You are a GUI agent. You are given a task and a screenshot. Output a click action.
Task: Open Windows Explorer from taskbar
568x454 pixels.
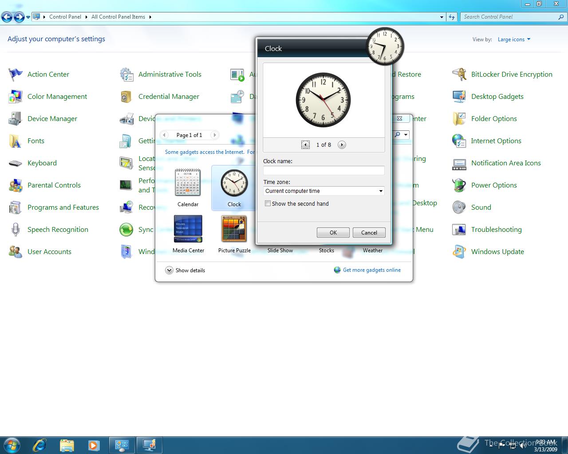pos(67,445)
